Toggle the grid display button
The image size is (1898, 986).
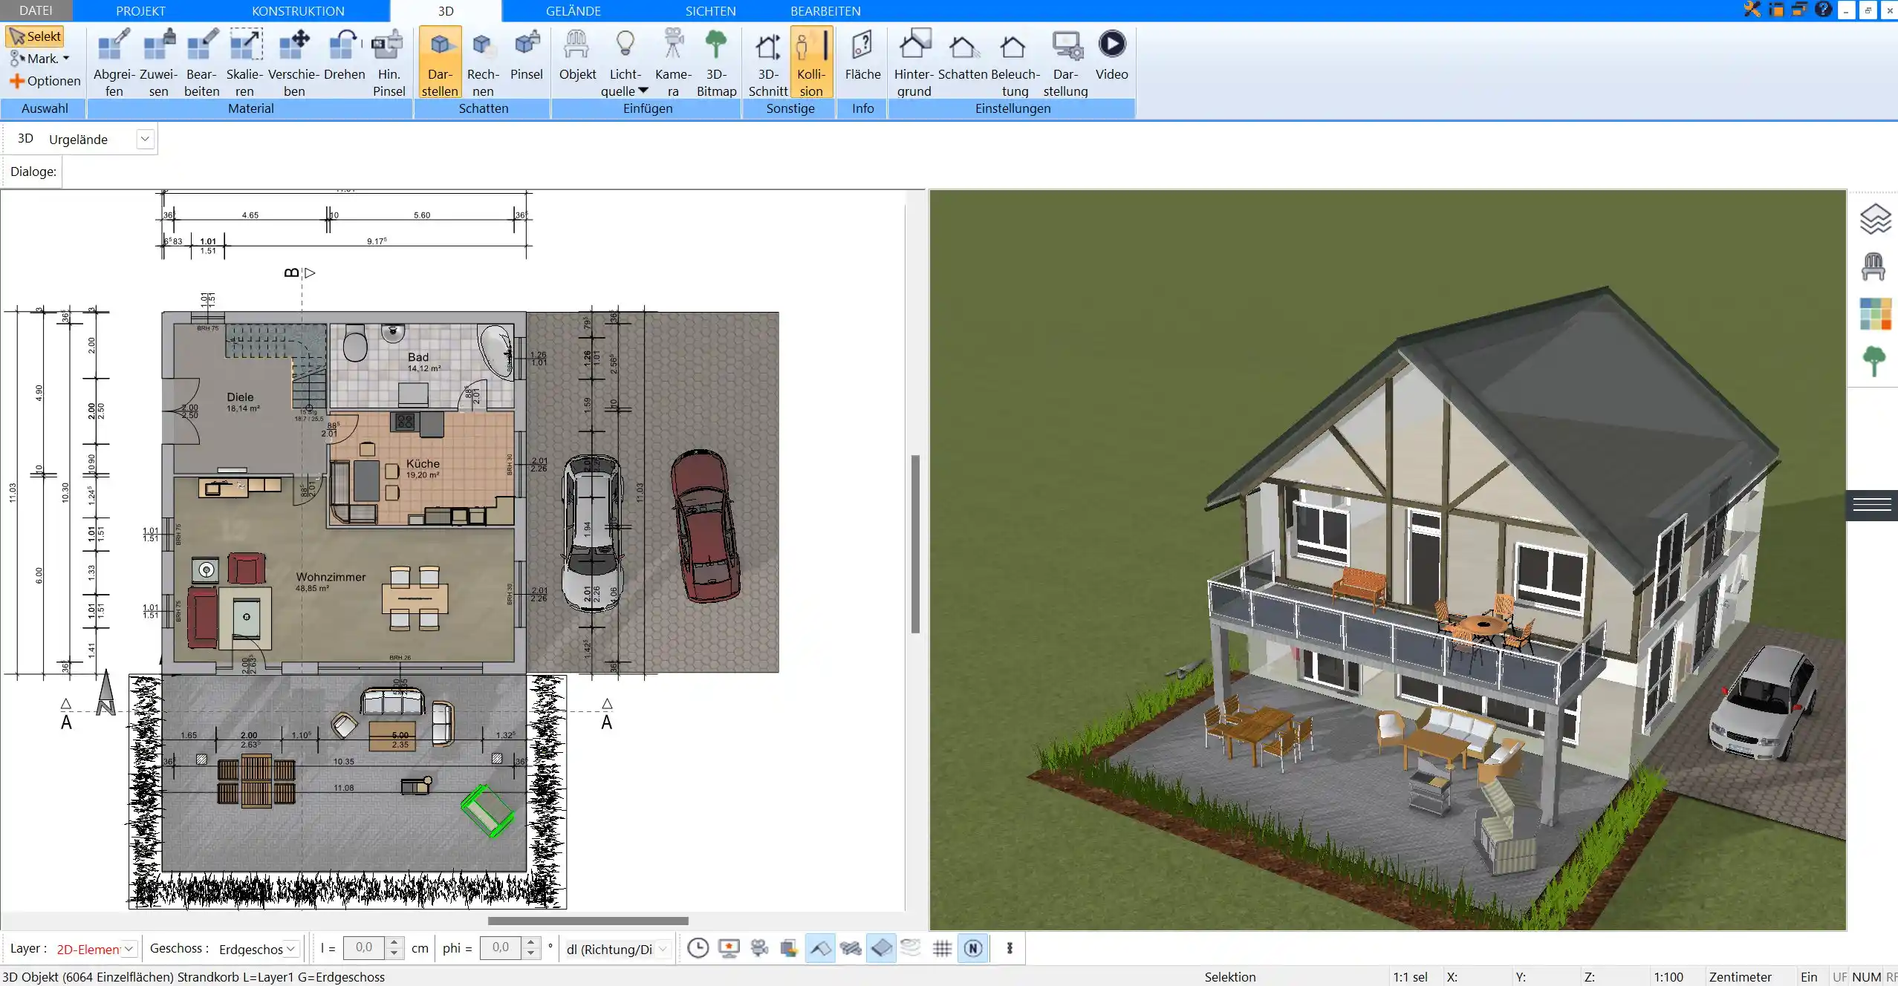942,948
